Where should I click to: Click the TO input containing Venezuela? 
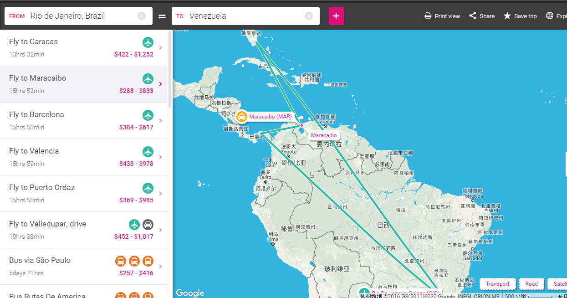(x=245, y=16)
